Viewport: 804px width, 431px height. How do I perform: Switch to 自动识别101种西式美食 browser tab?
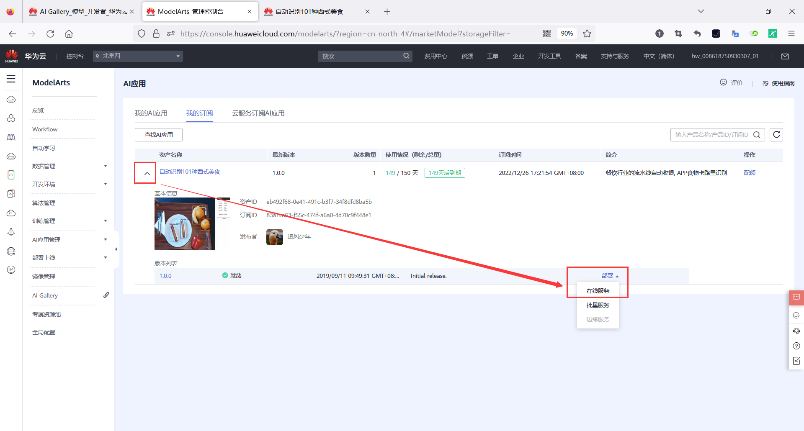[317, 12]
